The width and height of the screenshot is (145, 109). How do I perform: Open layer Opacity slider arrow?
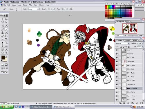click(143, 43)
